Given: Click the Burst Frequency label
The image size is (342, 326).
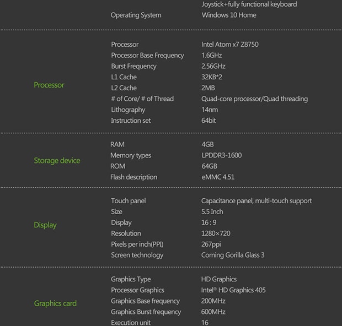Looking at the screenshot, I should pos(133,66).
